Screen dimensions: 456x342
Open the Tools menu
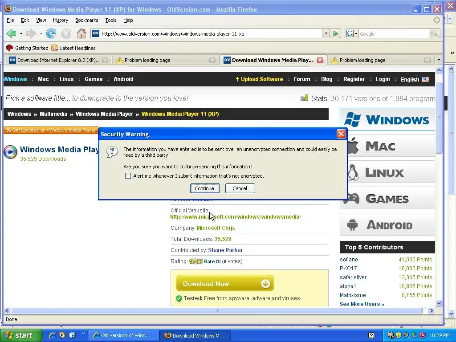(111, 20)
